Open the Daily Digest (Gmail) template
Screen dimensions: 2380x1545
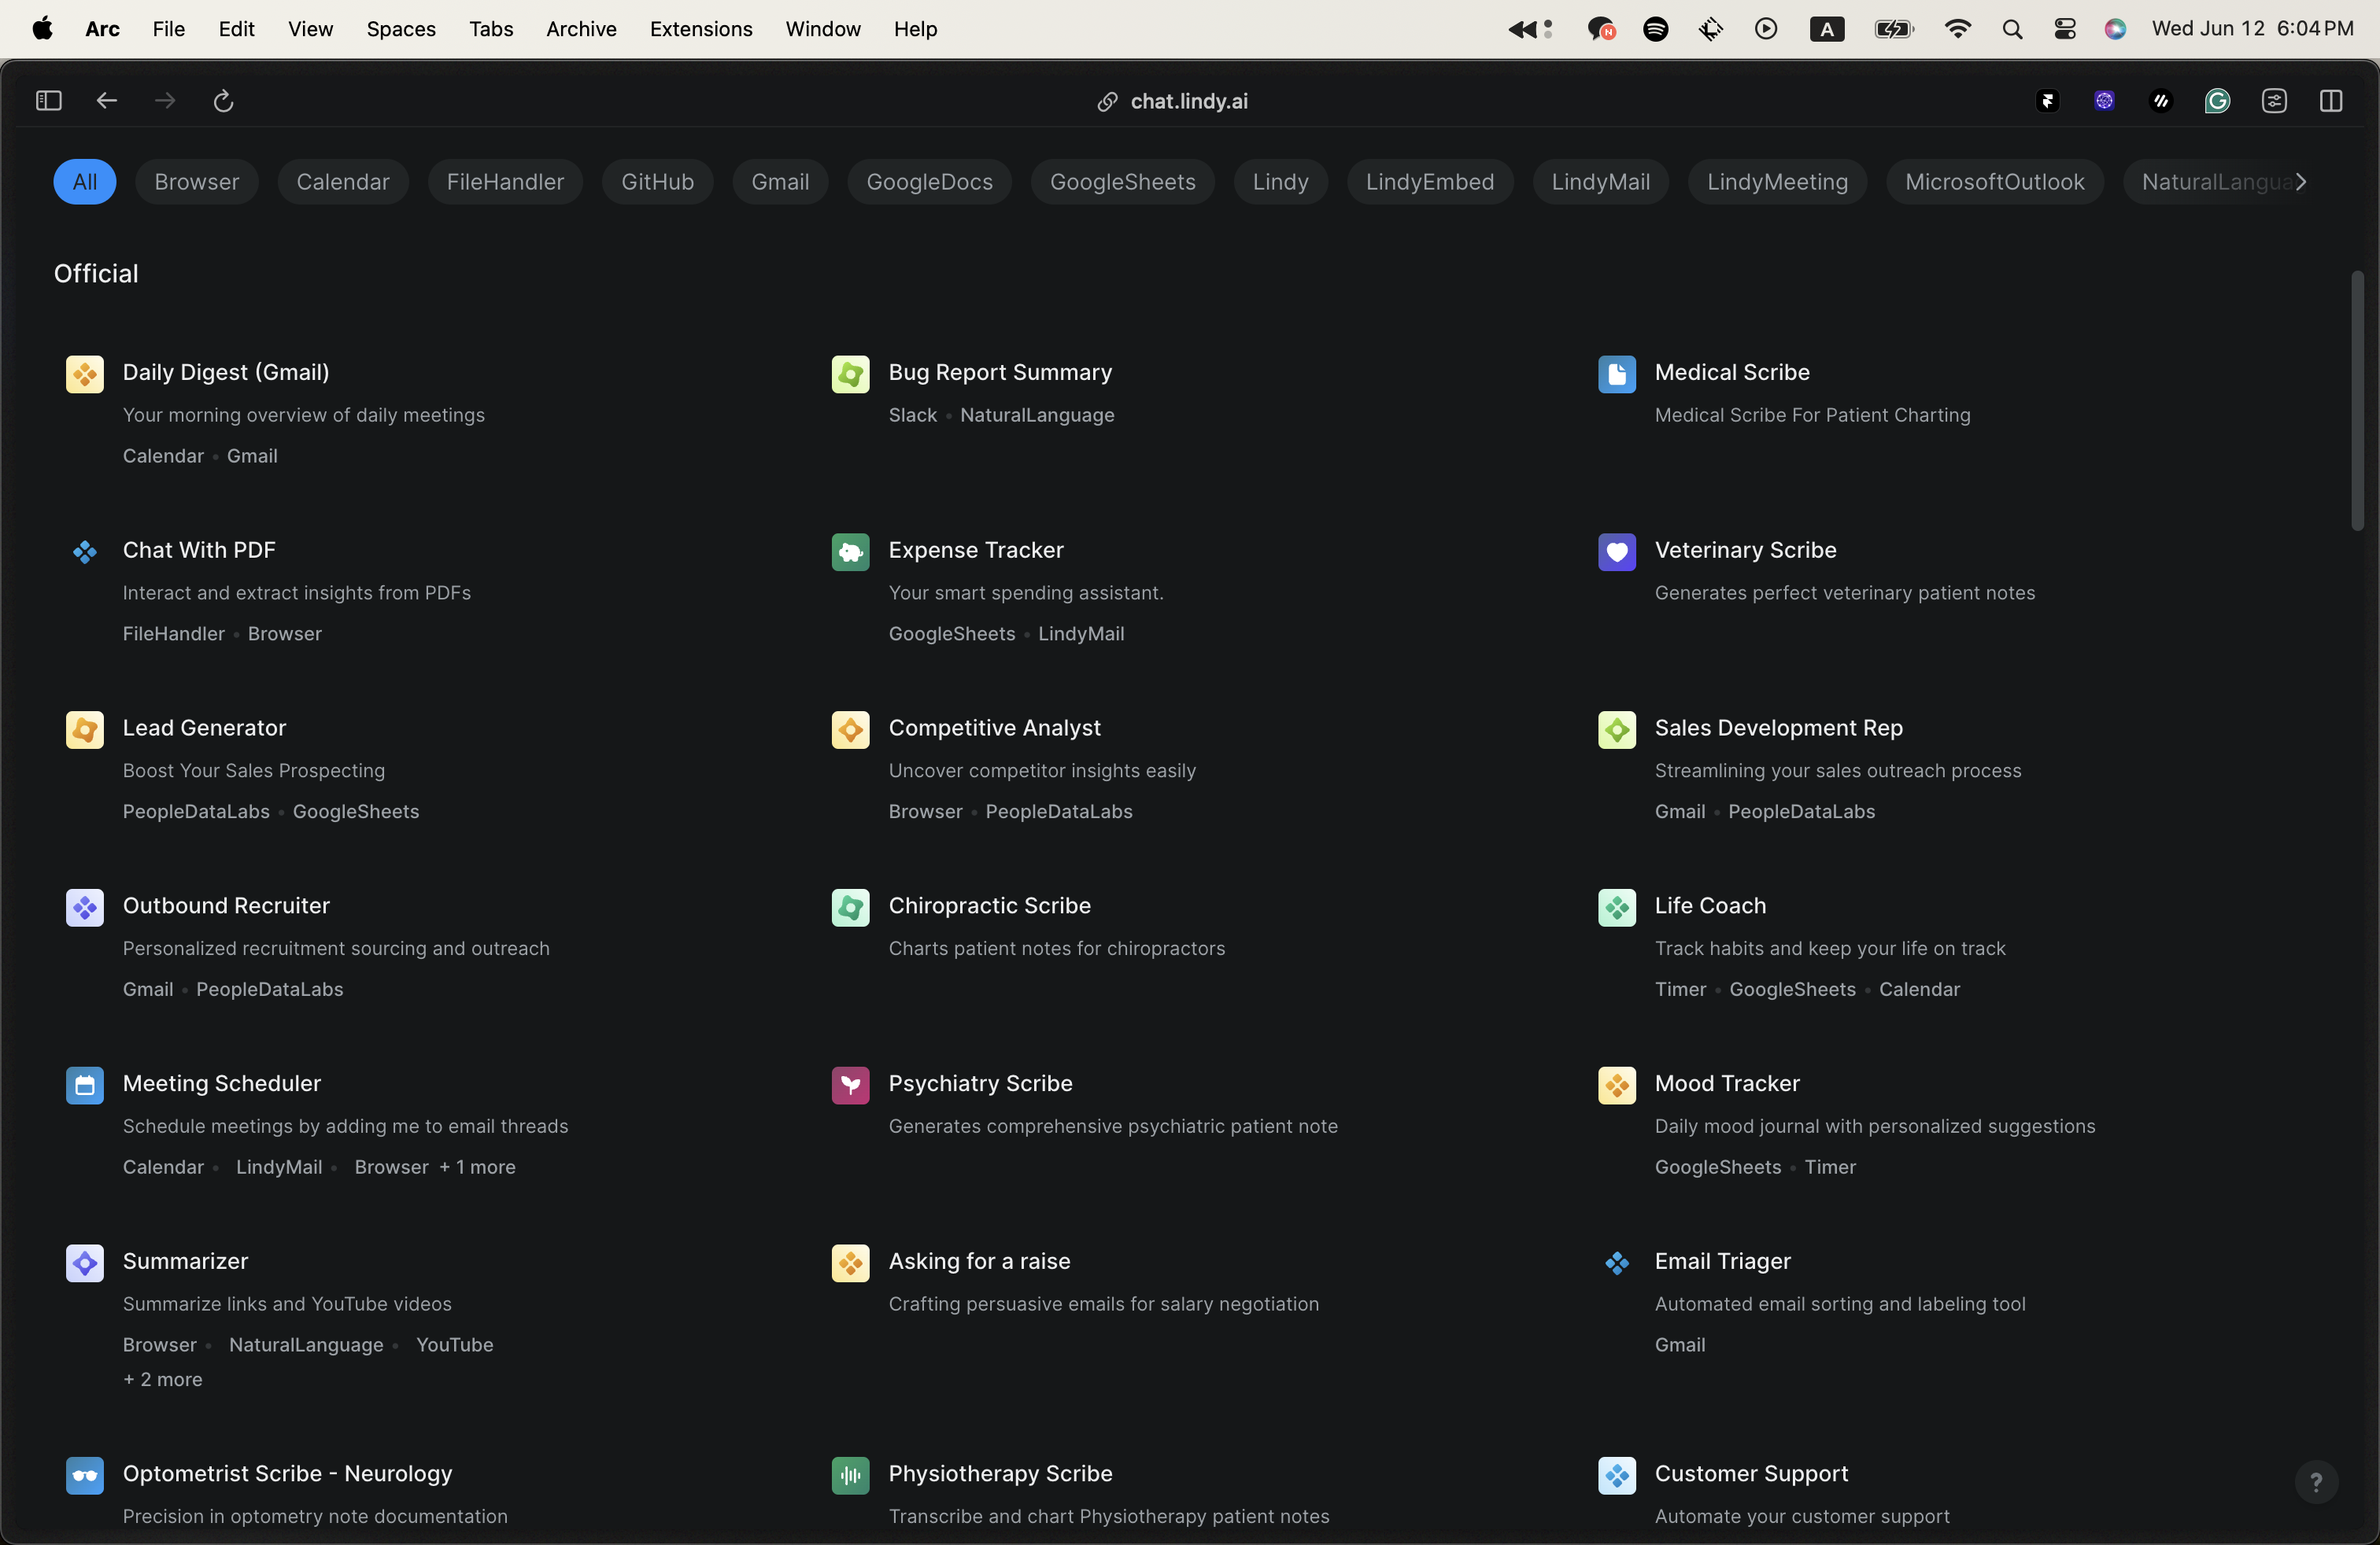click(226, 373)
